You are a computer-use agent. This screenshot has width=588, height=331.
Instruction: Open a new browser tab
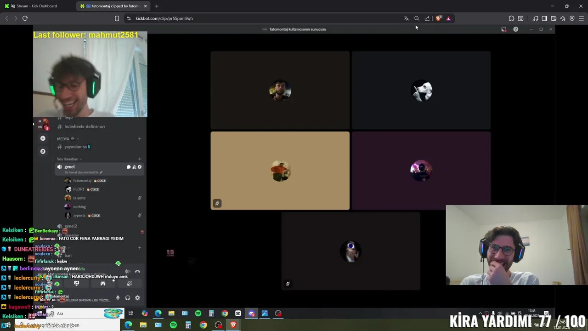click(157, 6)
